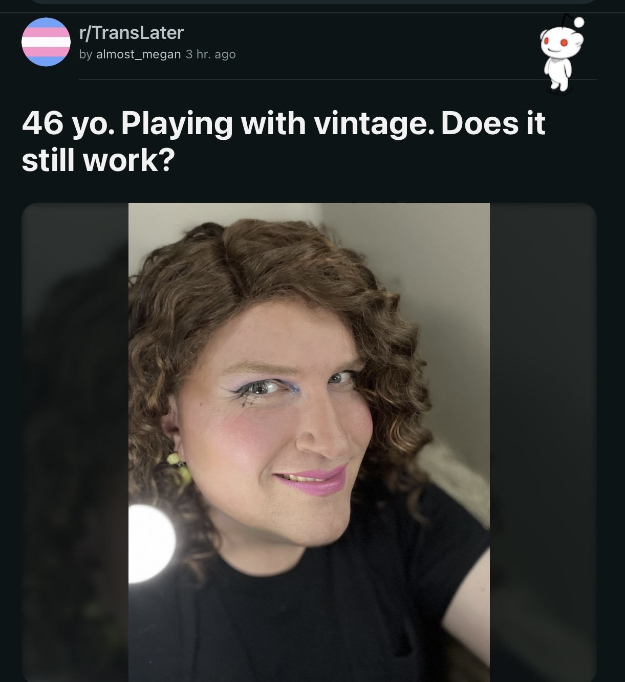Viewport: 625px width, 682px height.
Task: Click the '3 hr. ago' timestamp
Action: [210, 54]
